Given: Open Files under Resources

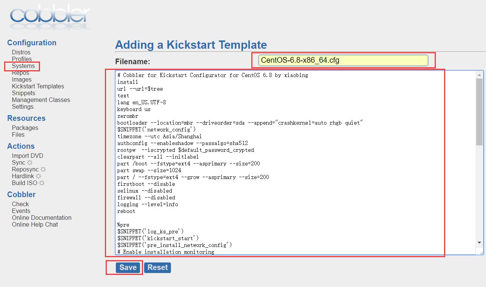Looking at the screenshot, I should pos(18,134).
